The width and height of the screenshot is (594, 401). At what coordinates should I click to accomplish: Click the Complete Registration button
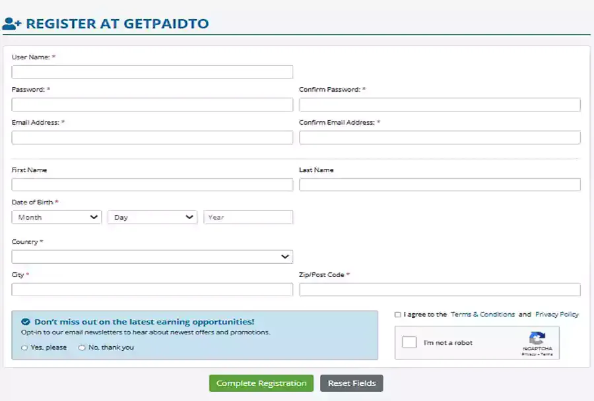261,383
